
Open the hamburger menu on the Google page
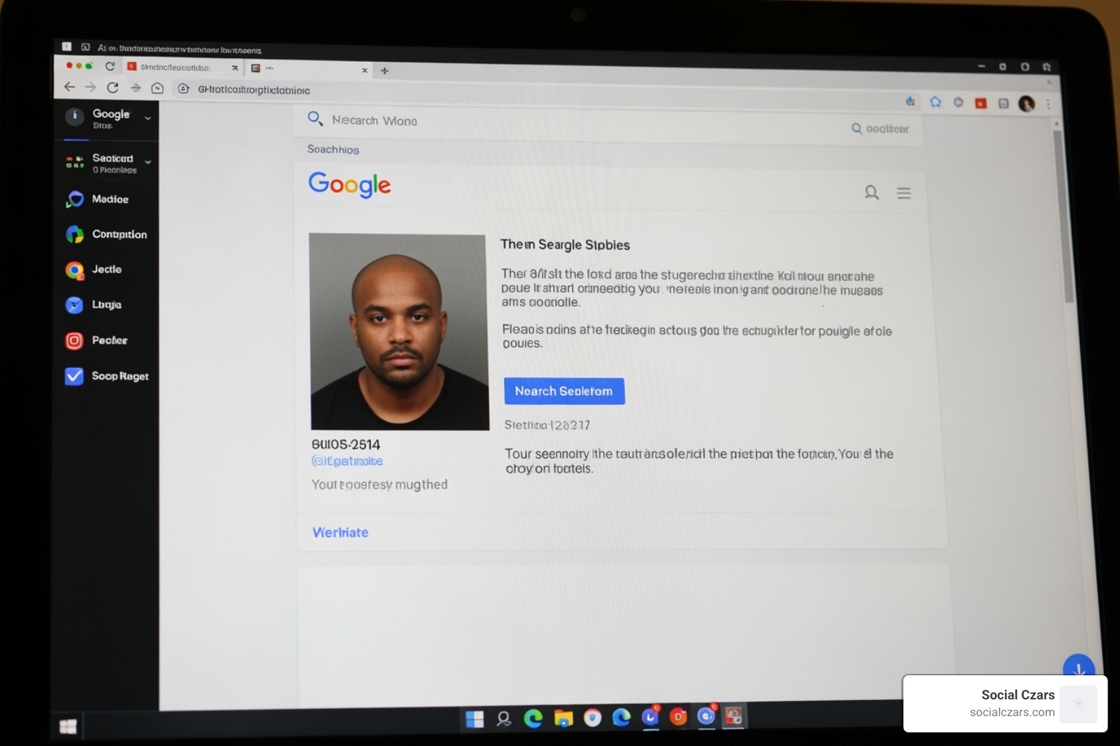[904, 192]
